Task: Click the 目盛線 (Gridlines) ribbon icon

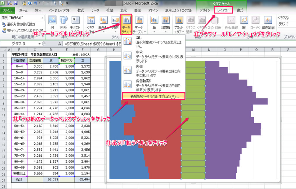Action: tap(165, 23)
